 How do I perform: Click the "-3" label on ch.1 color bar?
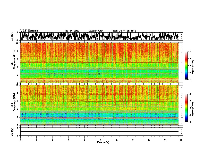point(190,52)
